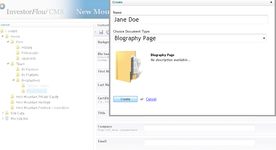Click the save disk icon in toolbar

(x=101, y=32)
